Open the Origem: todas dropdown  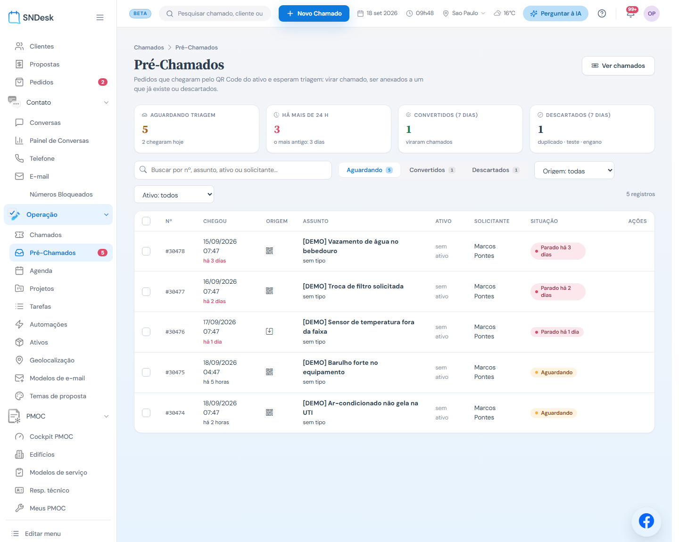point(574,171)
